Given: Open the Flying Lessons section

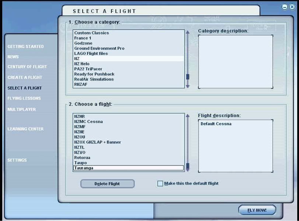Looking at the screenshot, I should (x=24, y=99).
